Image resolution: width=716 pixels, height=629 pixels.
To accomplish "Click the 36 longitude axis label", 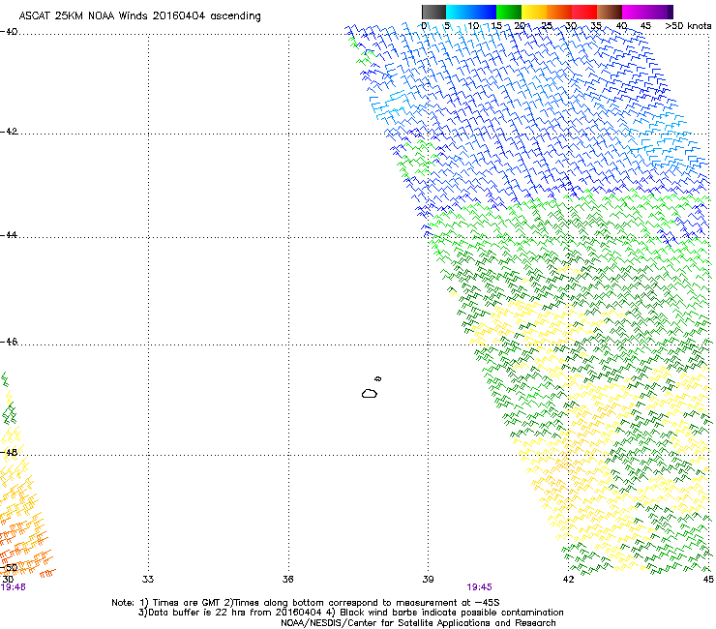I will point(288,580).
